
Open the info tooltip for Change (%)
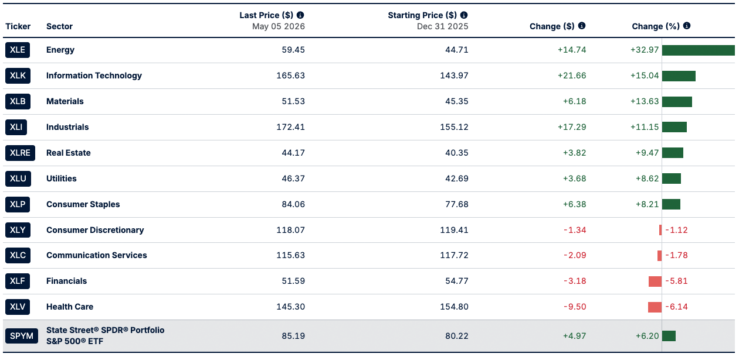[687, 26]
